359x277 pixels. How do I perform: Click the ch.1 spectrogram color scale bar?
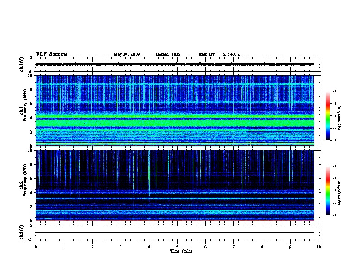pos(328,116)
